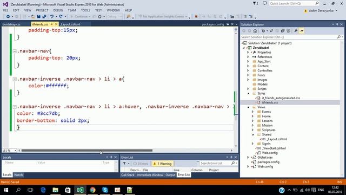This screenshot has height=195, width=346.
Task: Switch to the _Layout.cshtml tab
Action: click(70, 24)
